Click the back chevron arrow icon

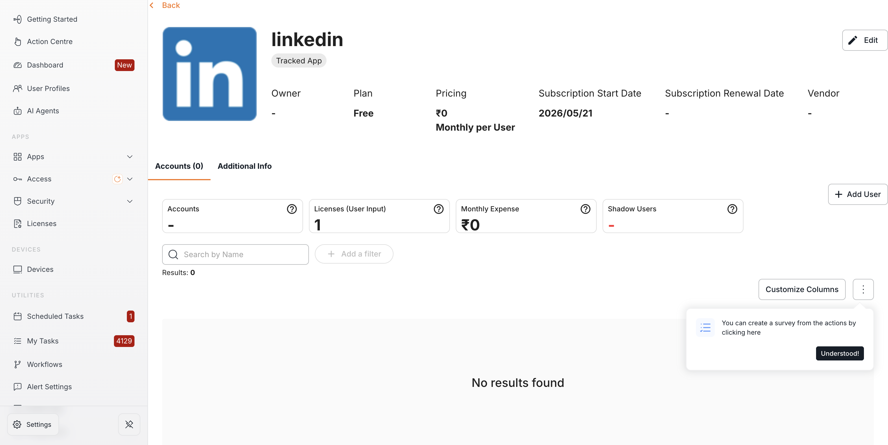coord(152,5)
